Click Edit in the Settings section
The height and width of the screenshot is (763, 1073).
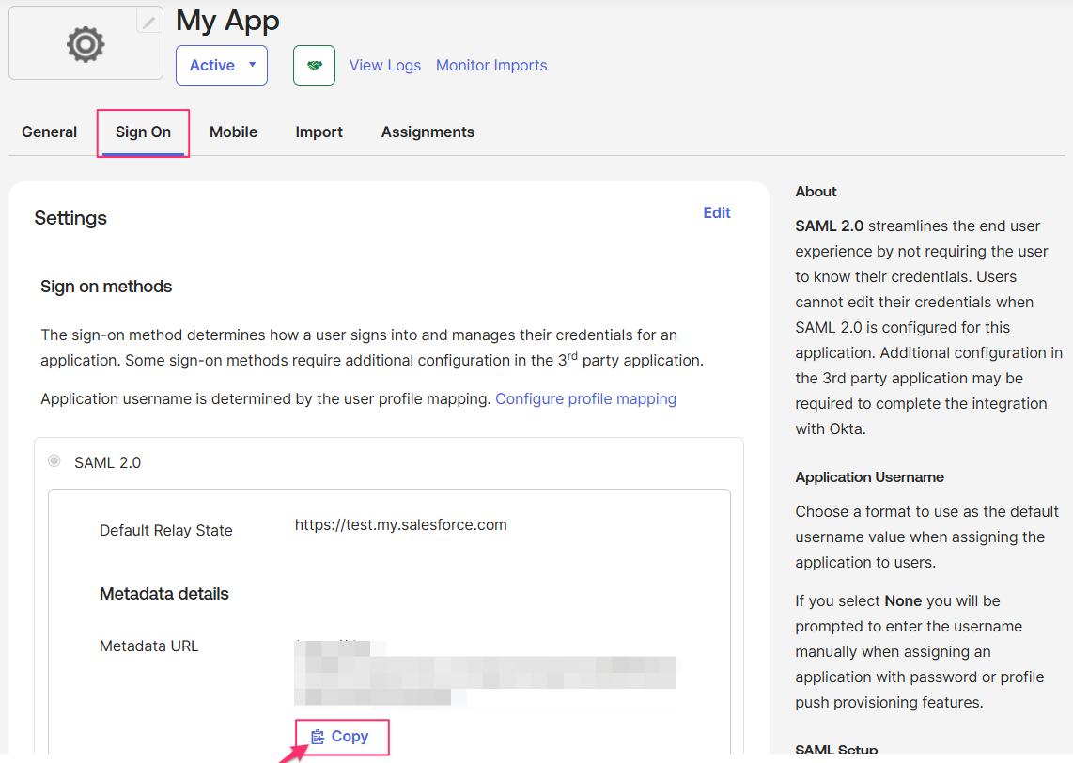717,212
